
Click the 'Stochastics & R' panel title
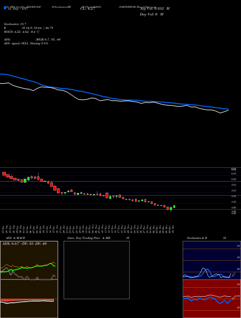[x=197, y=238]
